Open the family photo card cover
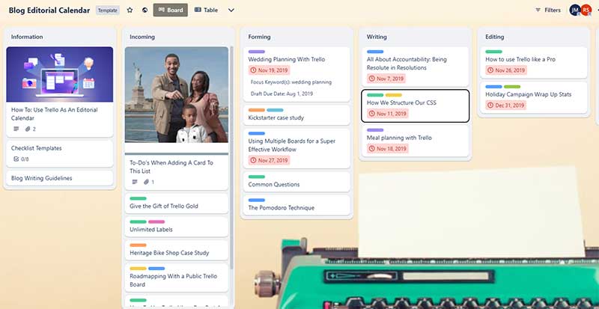This screenshot has width=599, height=309. click(x=177, y=95)
